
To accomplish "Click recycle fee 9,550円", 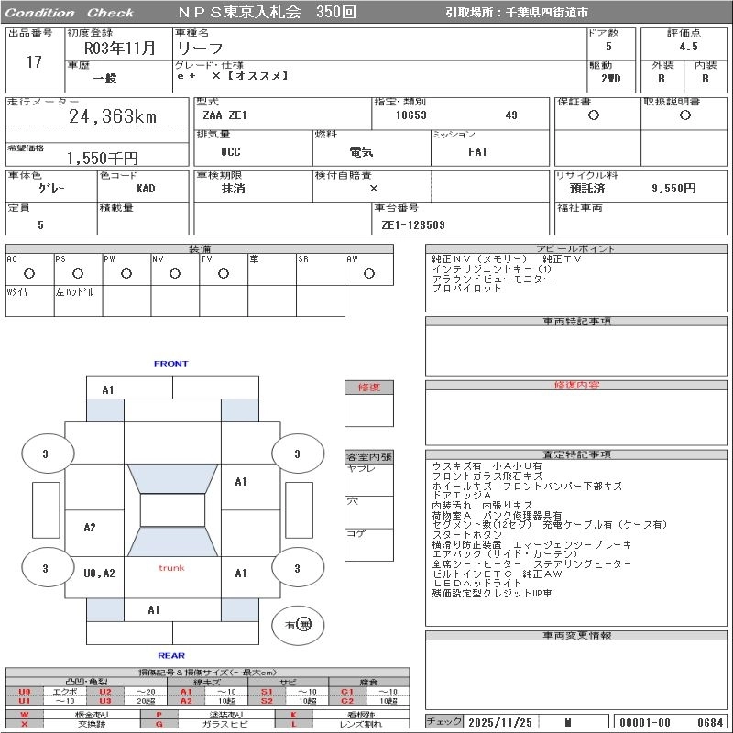I will (x=673, y=189).
